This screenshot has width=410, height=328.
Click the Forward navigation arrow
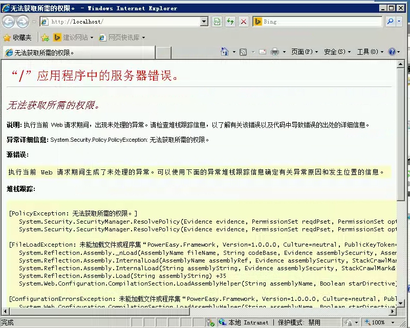coord(23,21)
